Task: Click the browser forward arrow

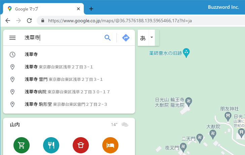Action: 19,21
